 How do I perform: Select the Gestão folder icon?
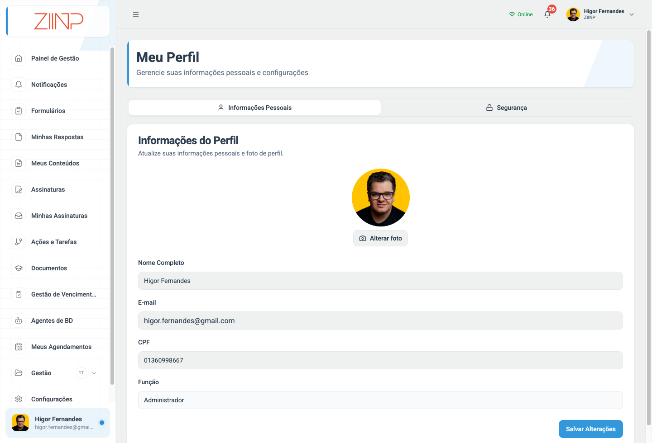pos(19,373)
